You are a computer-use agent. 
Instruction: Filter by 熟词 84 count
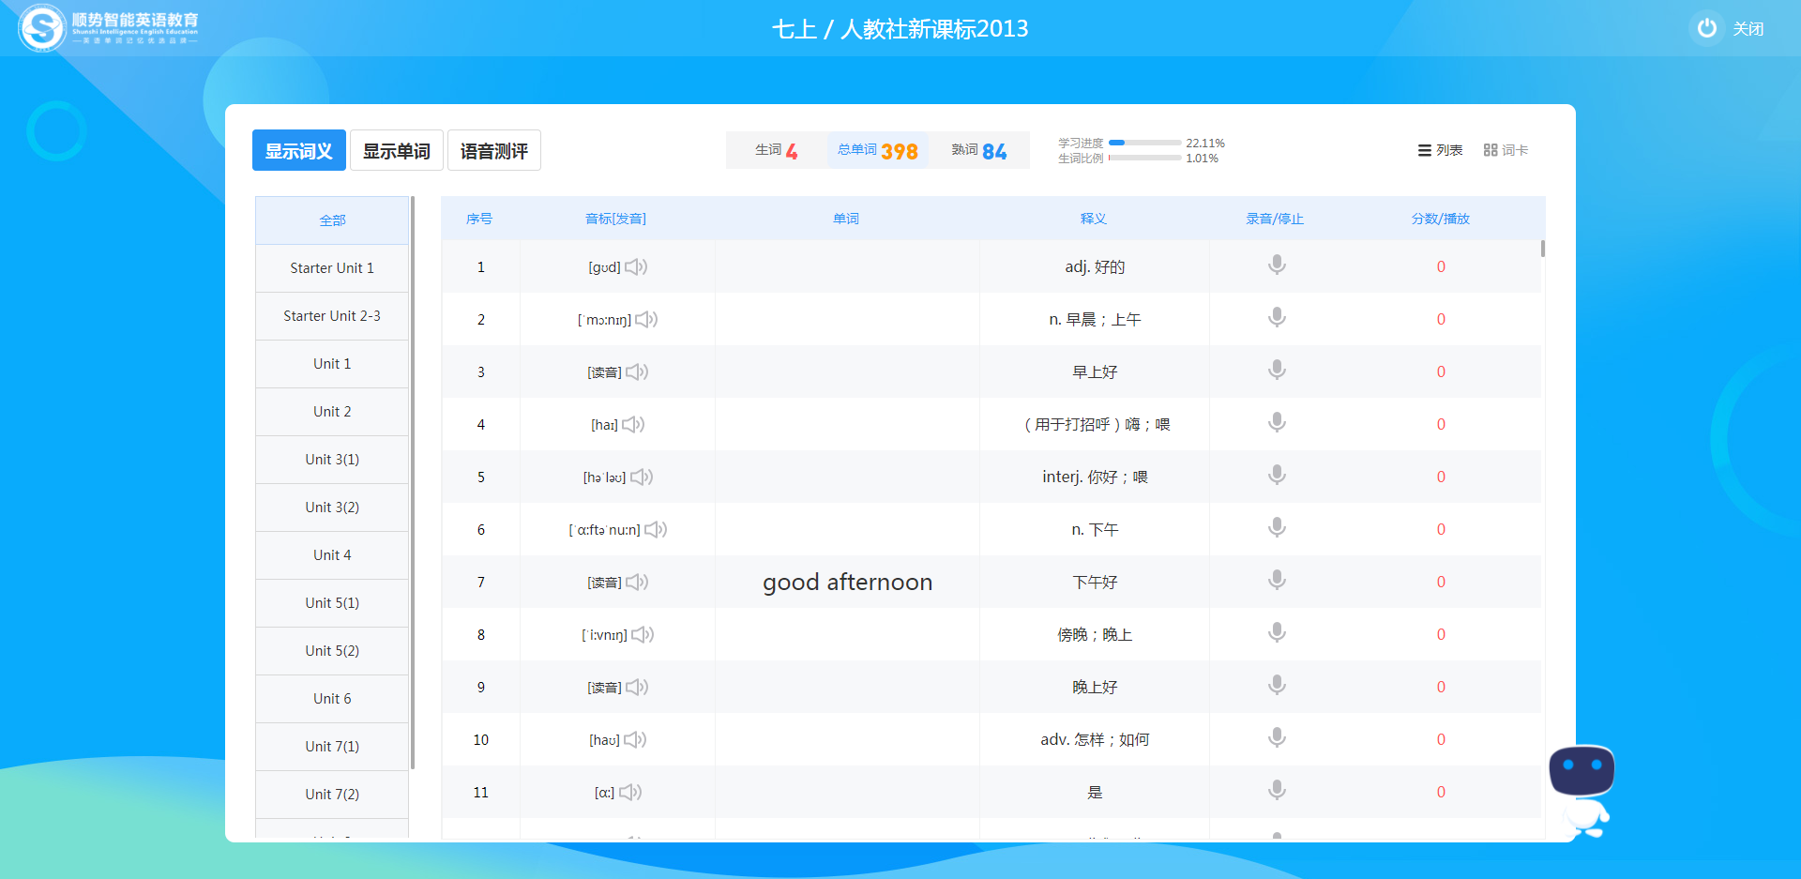click(x=979, y=150)
